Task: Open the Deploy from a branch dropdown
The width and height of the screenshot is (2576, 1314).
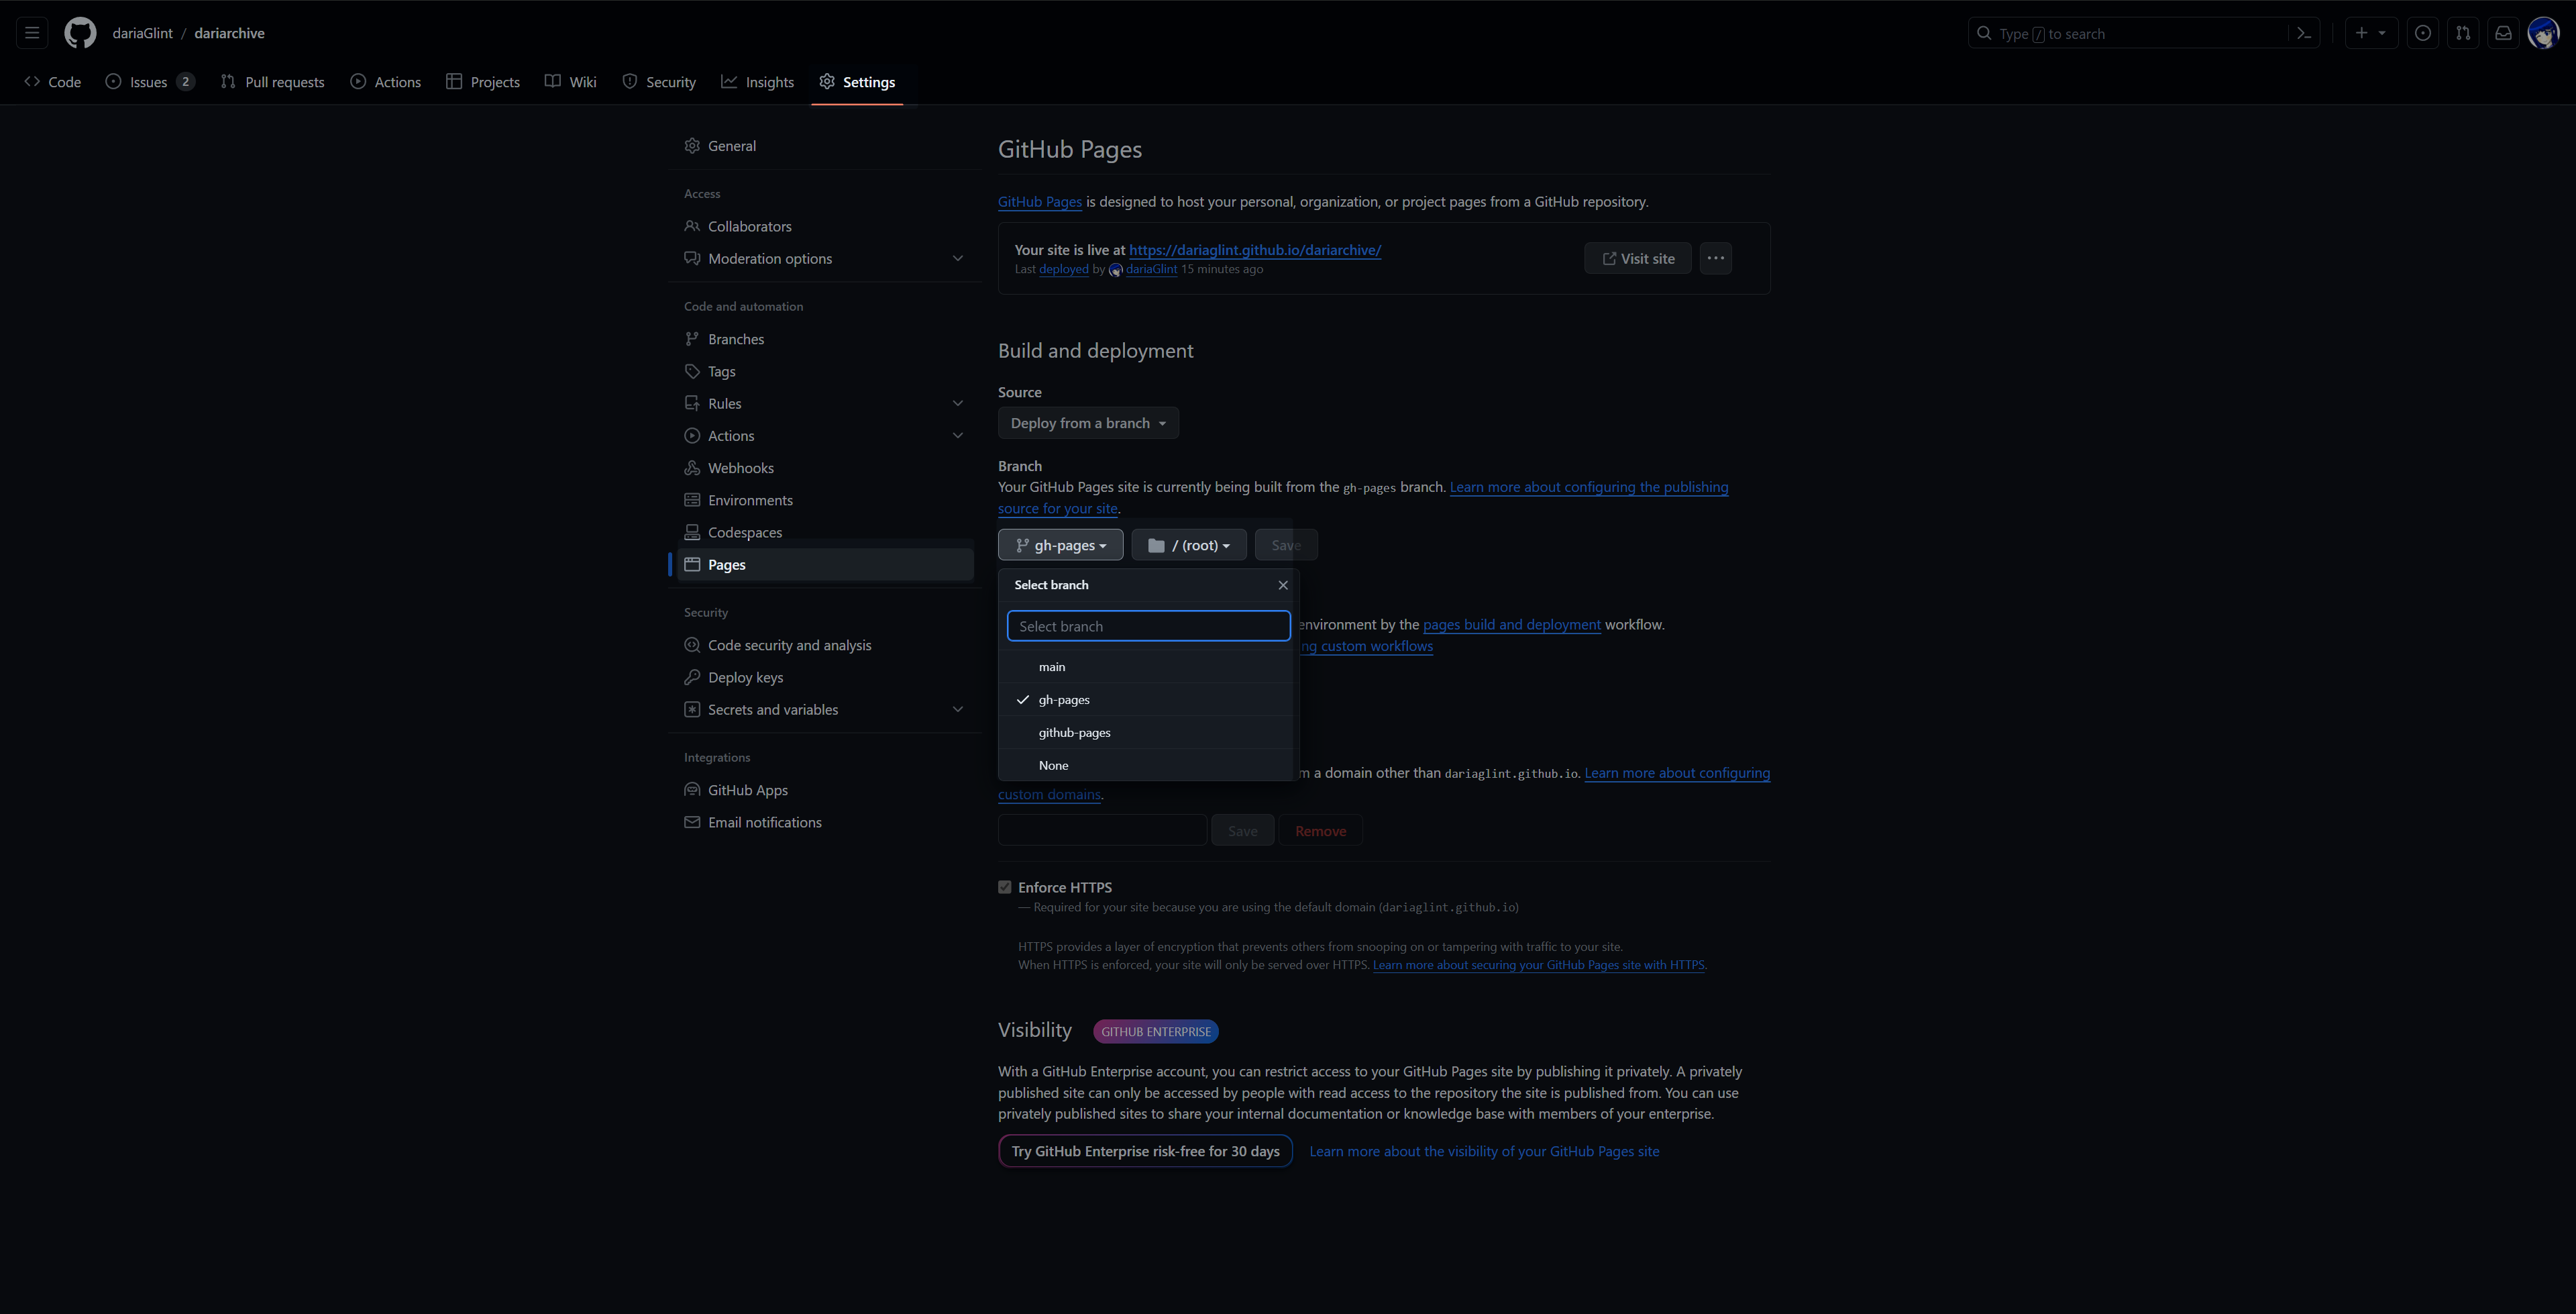Action: (x=1088, y=423)
